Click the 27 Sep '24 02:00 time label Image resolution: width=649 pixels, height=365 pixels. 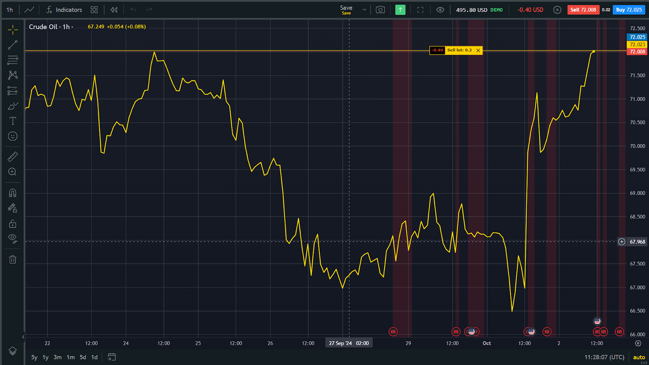[x=349, y=343]
